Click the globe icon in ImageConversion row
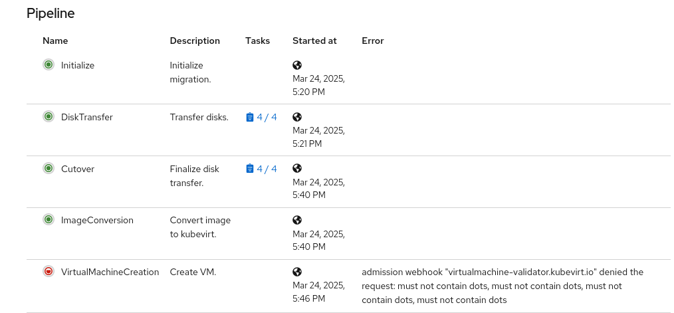Viewport: 674px width, 313px height. (x=297, y=220)
